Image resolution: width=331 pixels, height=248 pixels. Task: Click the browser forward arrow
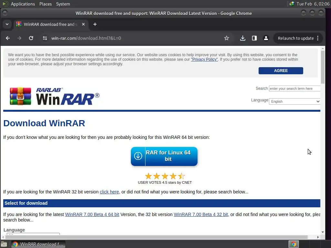coord(19,38)
